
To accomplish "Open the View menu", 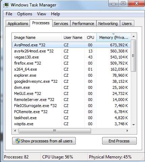I will click(x=41, y=14).
